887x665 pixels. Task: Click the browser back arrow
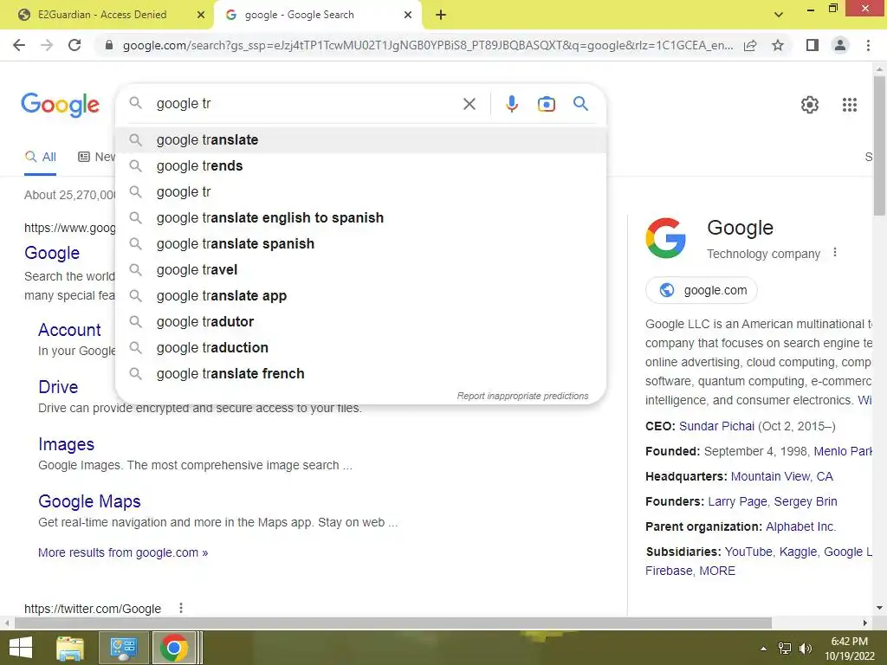[19, 45]
